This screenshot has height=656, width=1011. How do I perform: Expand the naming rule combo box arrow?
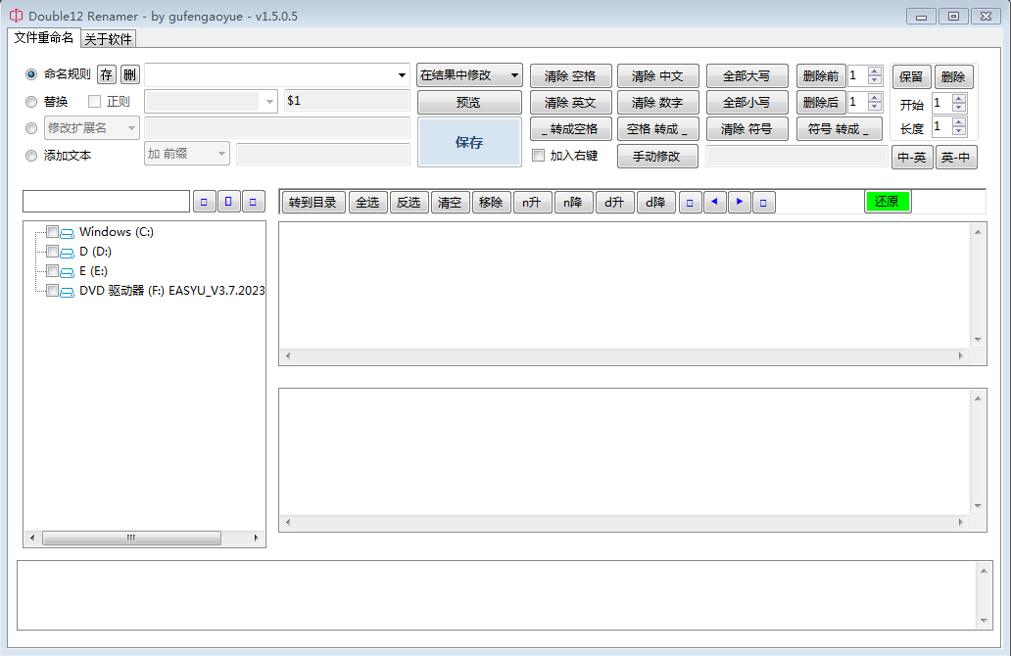pyautogui.click(x=403, y=75)
